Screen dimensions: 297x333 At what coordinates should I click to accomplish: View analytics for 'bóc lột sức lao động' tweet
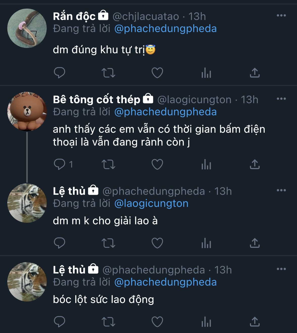pos(206,322)
